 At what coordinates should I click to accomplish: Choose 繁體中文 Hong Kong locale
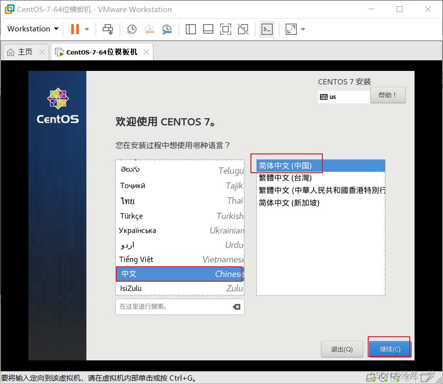click(x=320, y=190)
